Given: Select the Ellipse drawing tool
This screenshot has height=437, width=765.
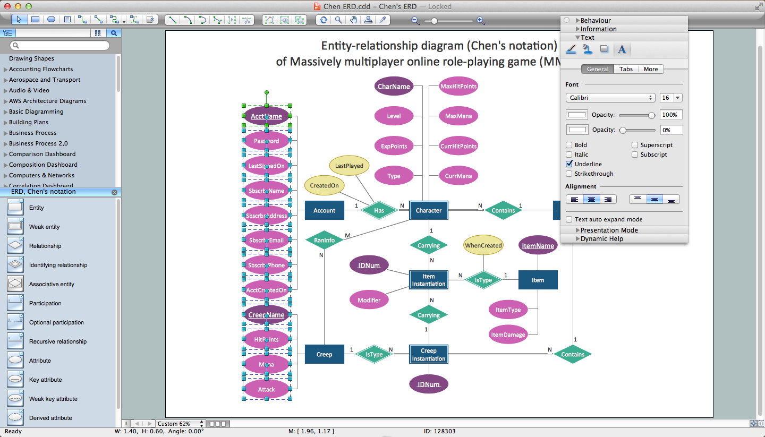Looking at the screenshot, I should click(x=50, y=20).
